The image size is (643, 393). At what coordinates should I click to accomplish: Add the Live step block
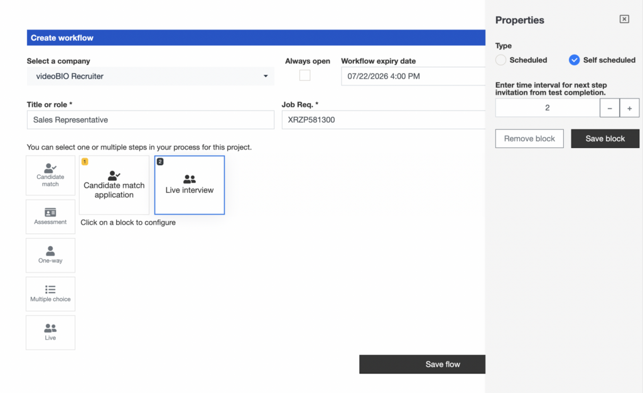point(50,332)
